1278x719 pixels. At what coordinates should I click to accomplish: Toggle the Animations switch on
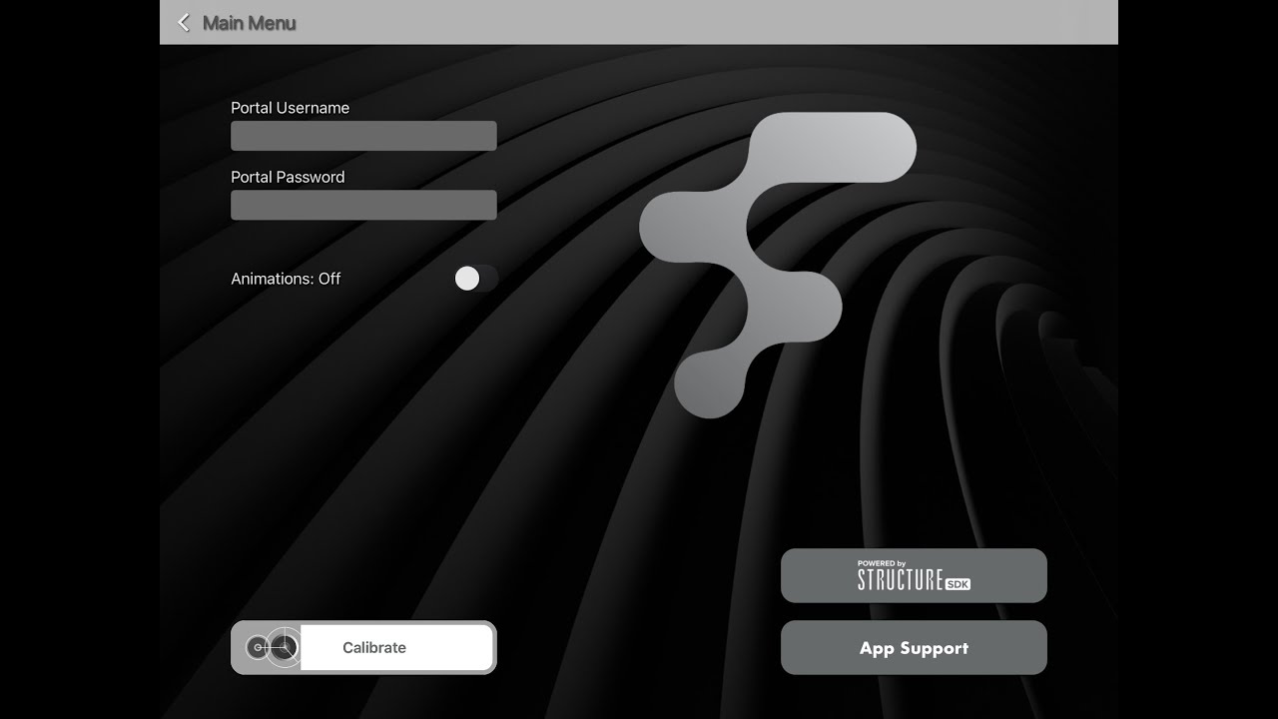tap(475, 279)
